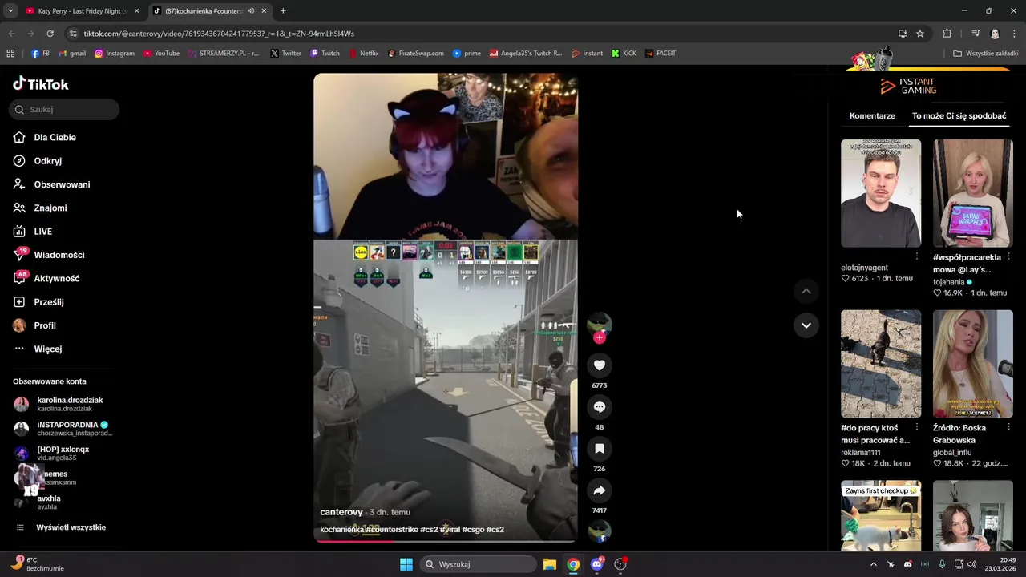Go to previous video up arrow
1026x577 pixels.
coord(806,292)
